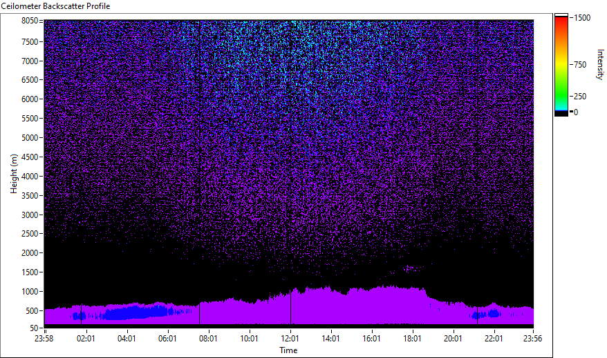Click the 7500 height axis label
The height and width of the screenshot is (358, 607).
click(x=30, y=41)
